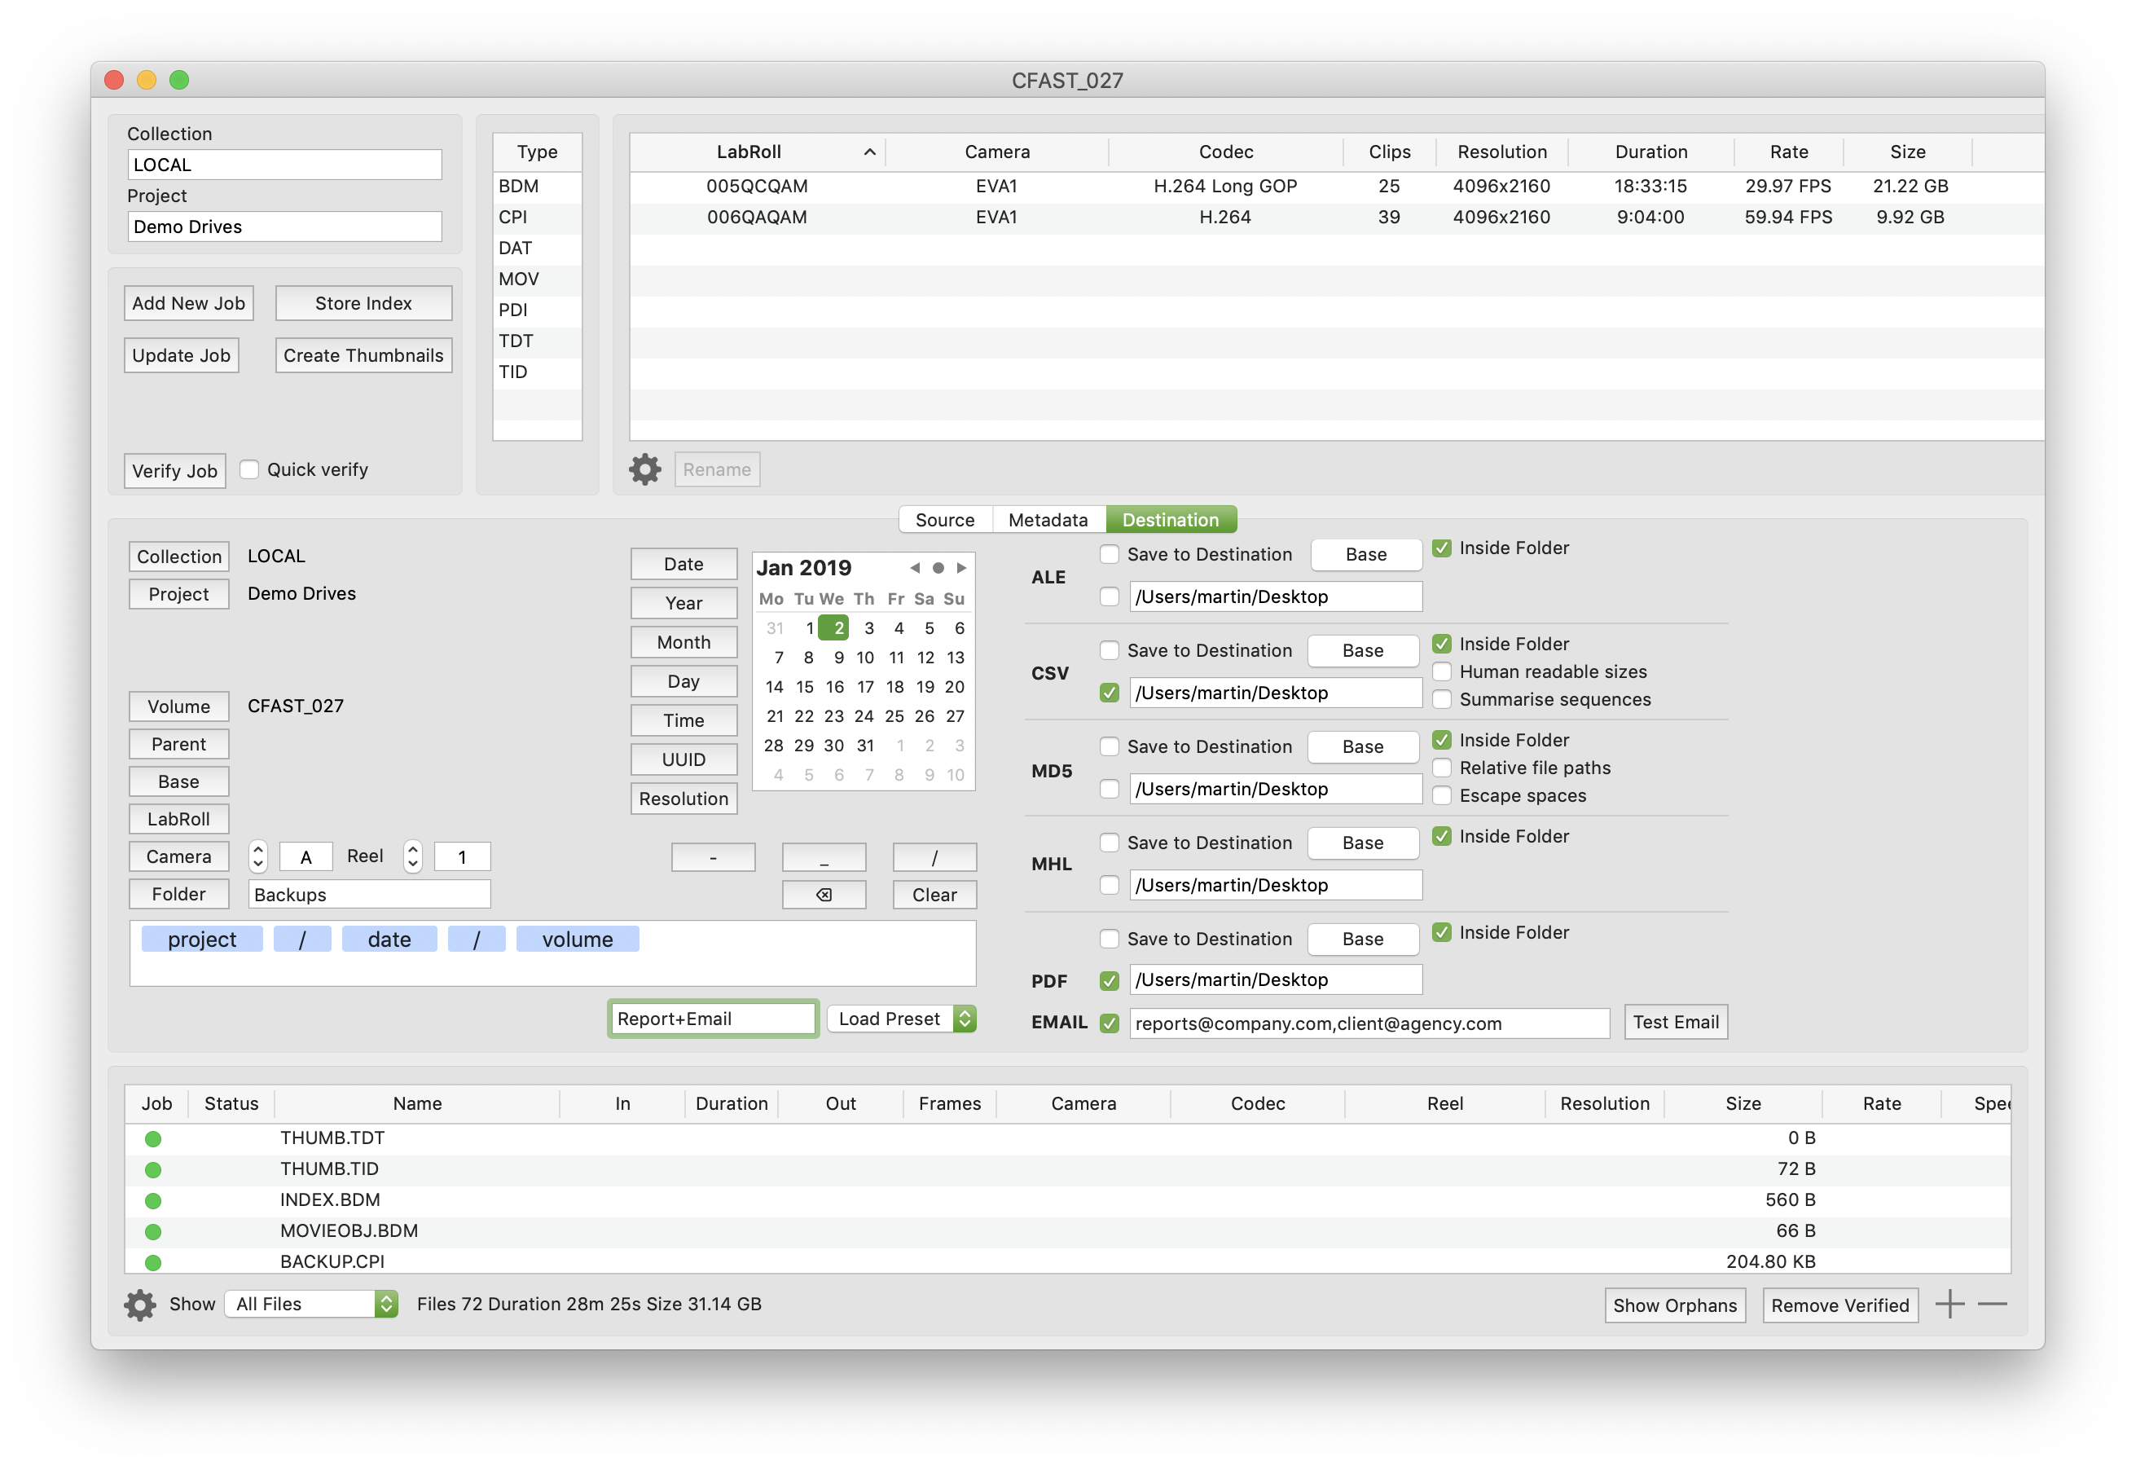Click the LabRoll sort arrow indicator
Image resolution: width=2136 pixels, height=1470 pixels.
pos(869,152)
